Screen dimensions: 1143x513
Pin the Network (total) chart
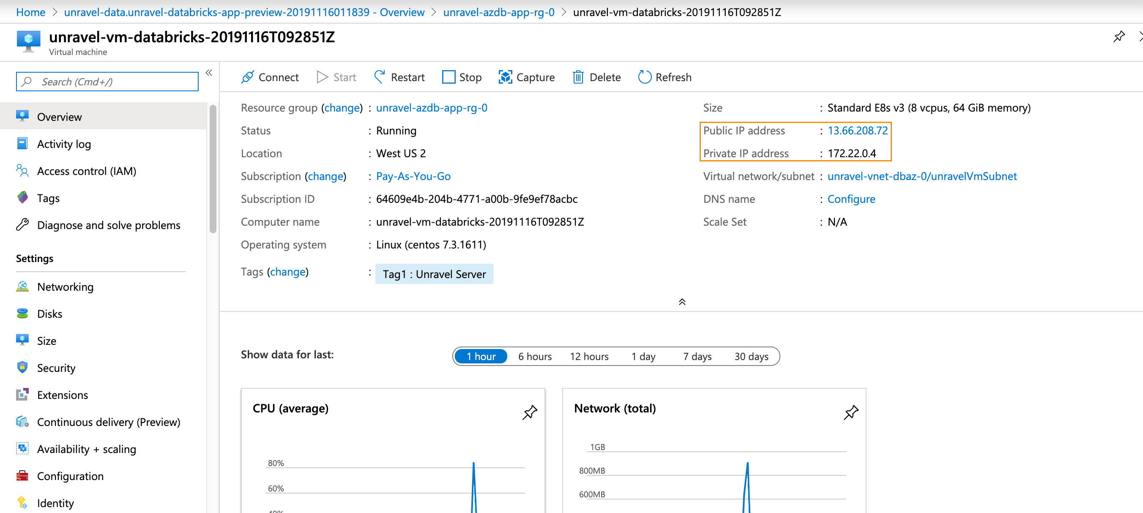pos(850,412)
